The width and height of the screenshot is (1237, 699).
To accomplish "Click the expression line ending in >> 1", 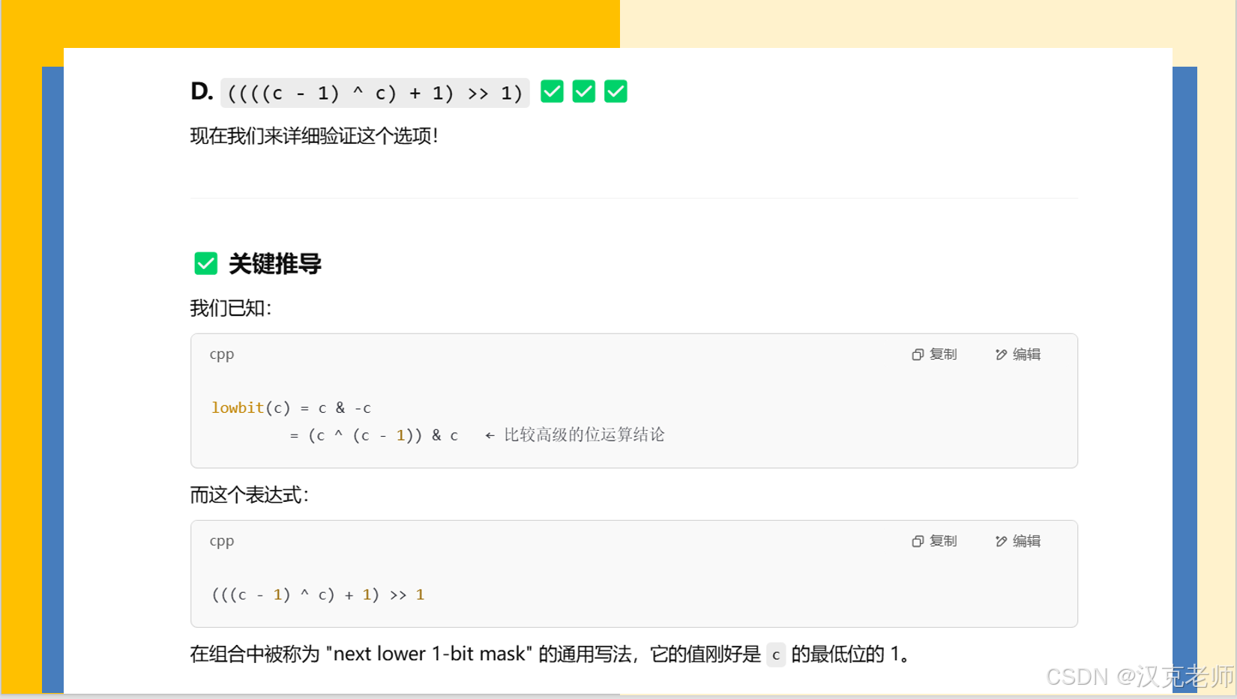I will [318, 595].
